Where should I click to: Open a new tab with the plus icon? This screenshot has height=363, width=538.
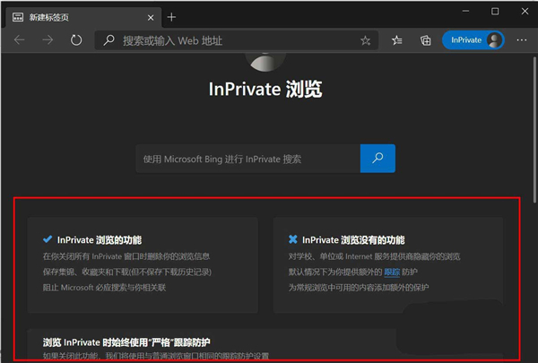click(x=171, y=16)
